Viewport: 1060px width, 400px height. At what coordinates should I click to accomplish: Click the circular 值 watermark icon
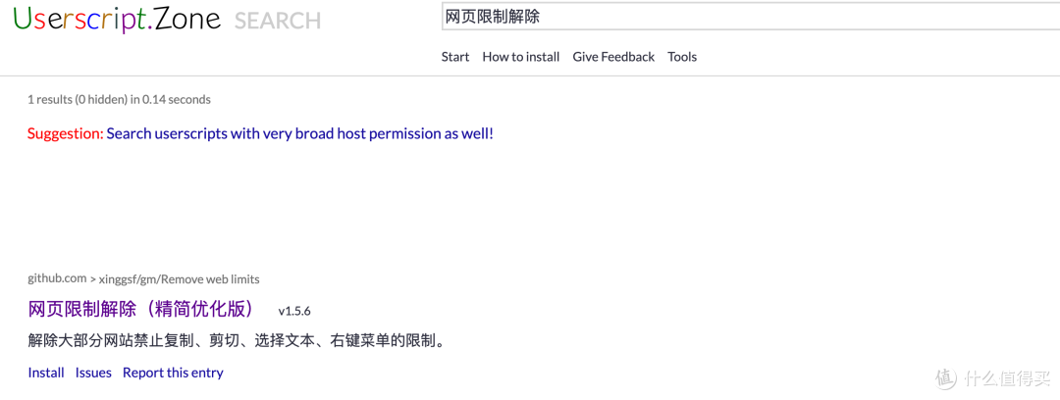(947, 378)
